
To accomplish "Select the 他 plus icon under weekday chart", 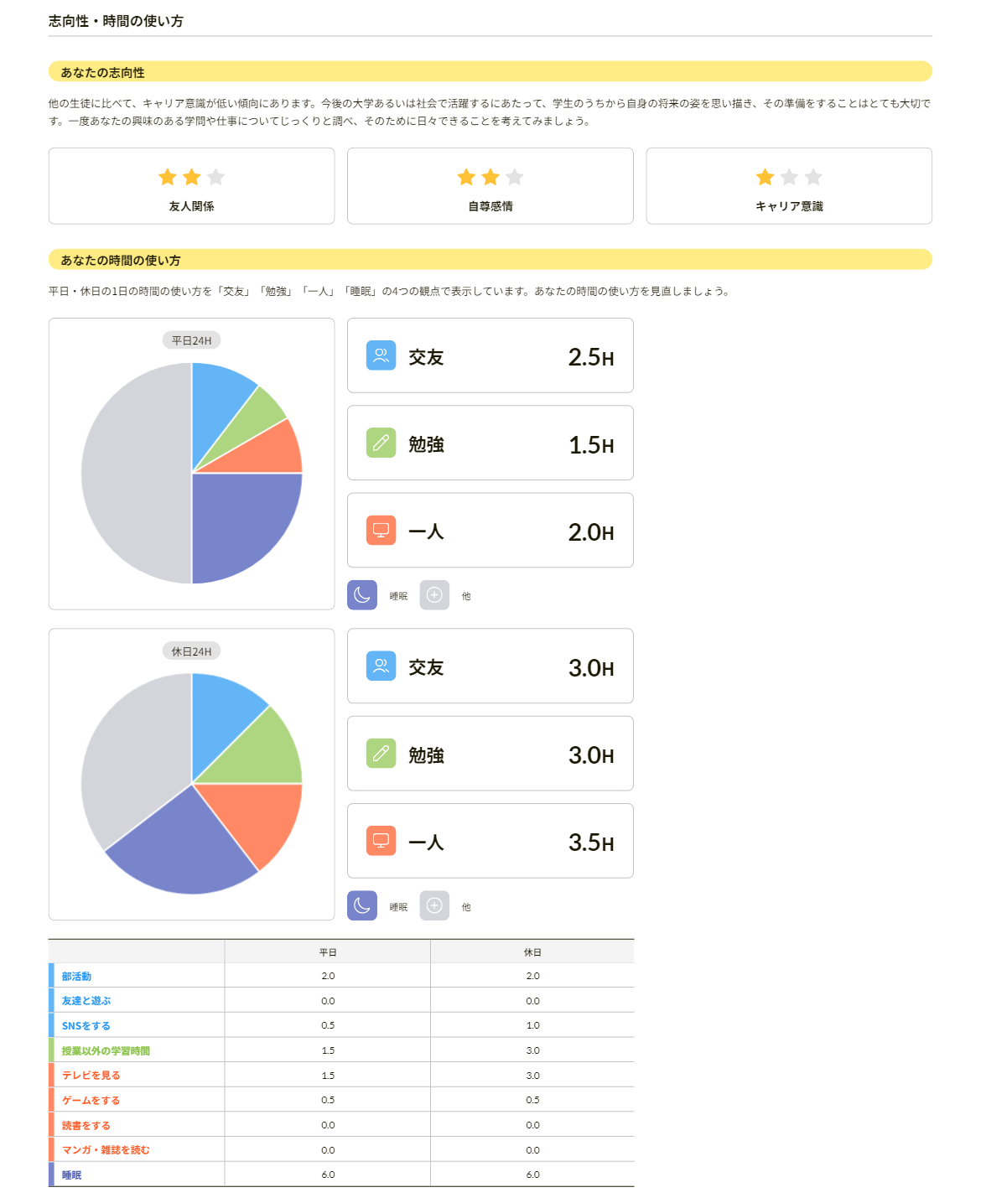I will [434, 595].
